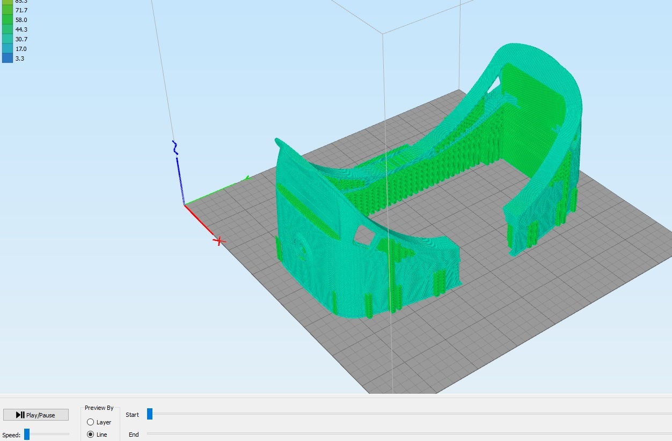
Task: Click the 44.3 legend color swatch
Action: 8,30
